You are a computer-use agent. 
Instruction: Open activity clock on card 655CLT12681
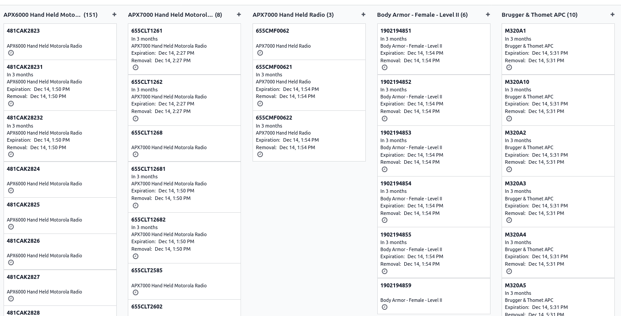click(136, 206)
